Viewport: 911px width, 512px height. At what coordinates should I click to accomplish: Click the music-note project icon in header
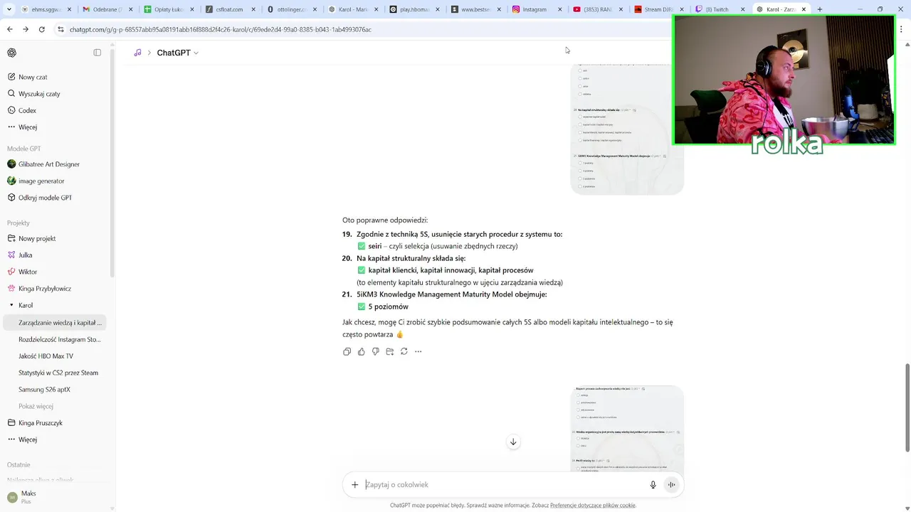(137, 53)
